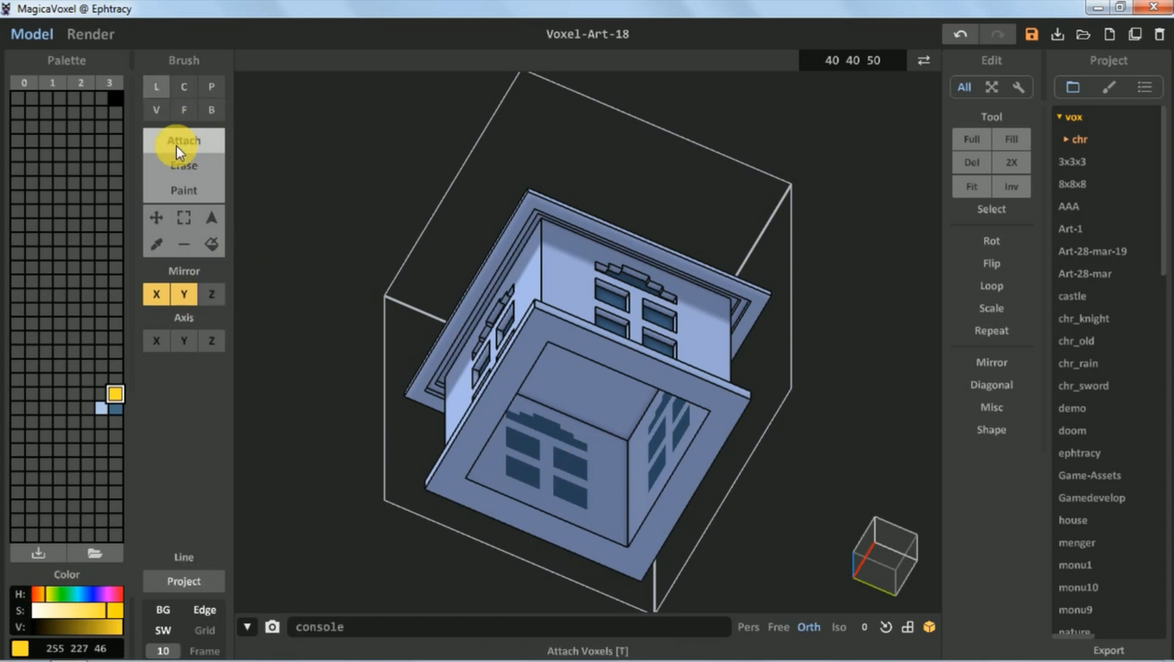Switch to the Model tab
The width and height of the screenshot is (1174, 662).
click(x=32, y=34)
